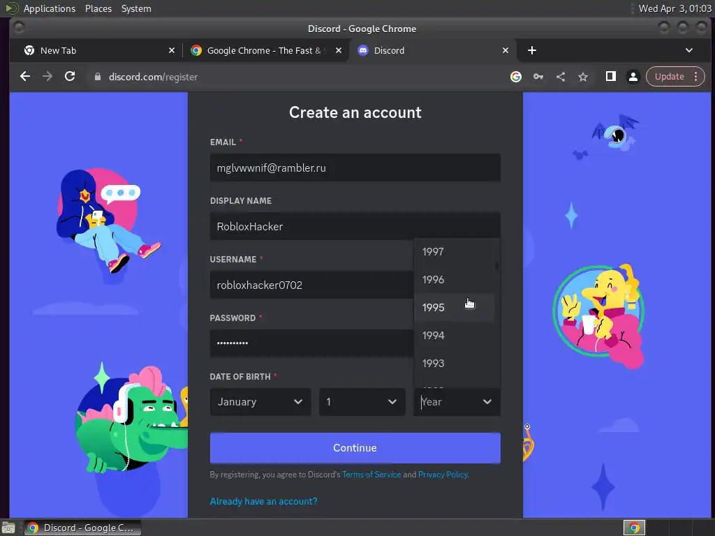Open the Places menu
The height and width of the screenshot is (536, 715).
click(98, 8)
